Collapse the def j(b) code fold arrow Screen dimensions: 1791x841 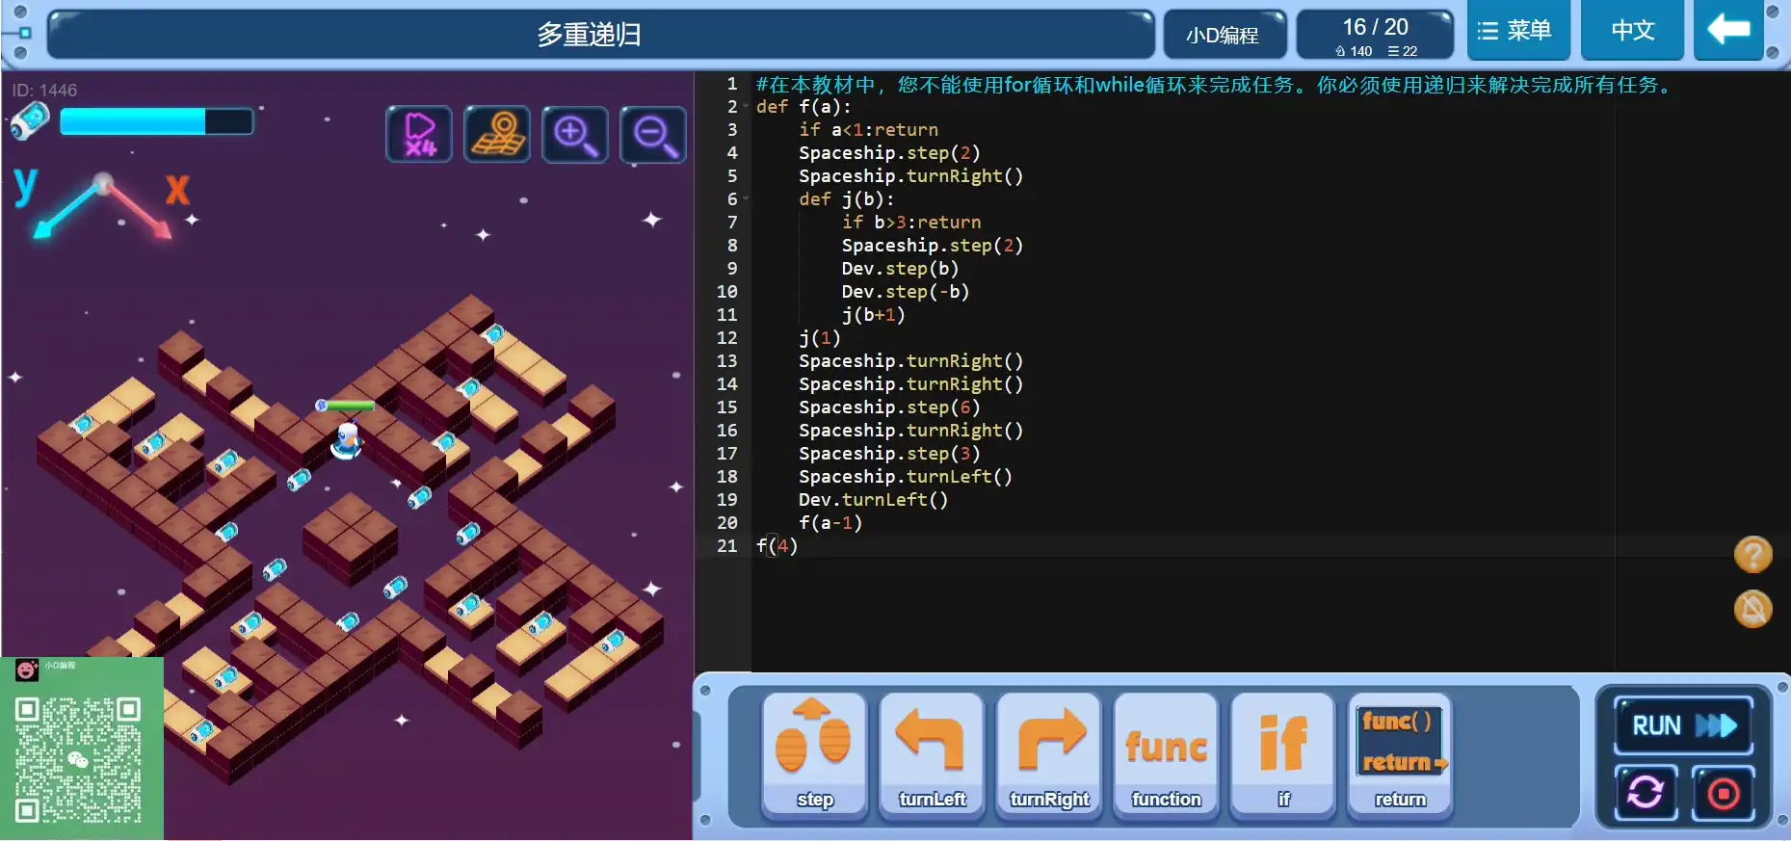pyautogui.click(x=746, y=199)
